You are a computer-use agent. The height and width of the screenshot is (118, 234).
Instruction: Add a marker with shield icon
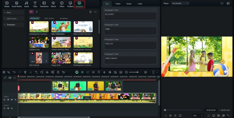click(99, 72)
